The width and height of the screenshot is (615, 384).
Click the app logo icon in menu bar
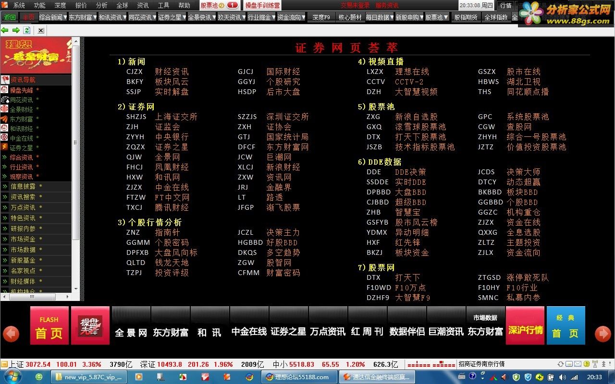click(5, 5)
